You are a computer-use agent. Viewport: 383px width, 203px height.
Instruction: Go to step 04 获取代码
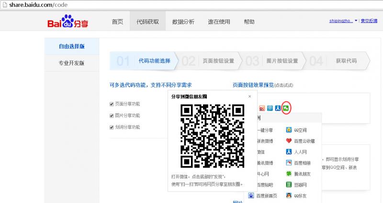pyautogui.click(x=337, y=61)
